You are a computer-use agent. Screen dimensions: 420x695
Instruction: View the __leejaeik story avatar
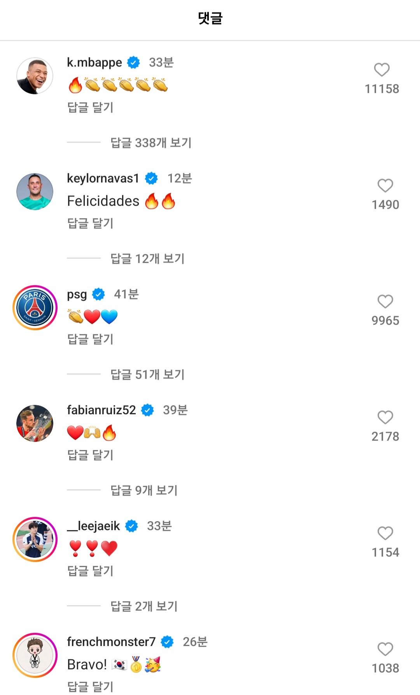click(35, 539)
